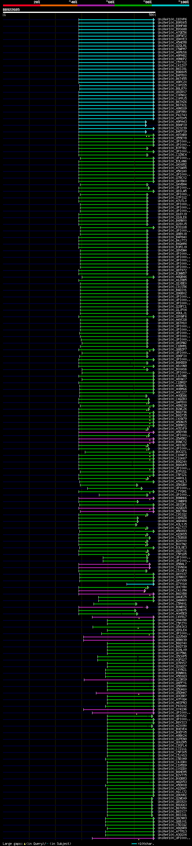Select UniRef100_A8N239 entry
The image size is (192, 846).
pos(172,406)
